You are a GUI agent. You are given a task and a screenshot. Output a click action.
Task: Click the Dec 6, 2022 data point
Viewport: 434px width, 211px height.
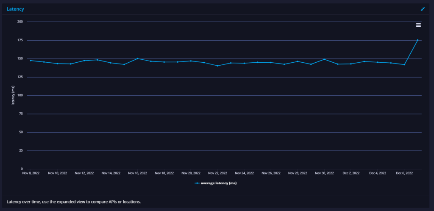(404, 65)
